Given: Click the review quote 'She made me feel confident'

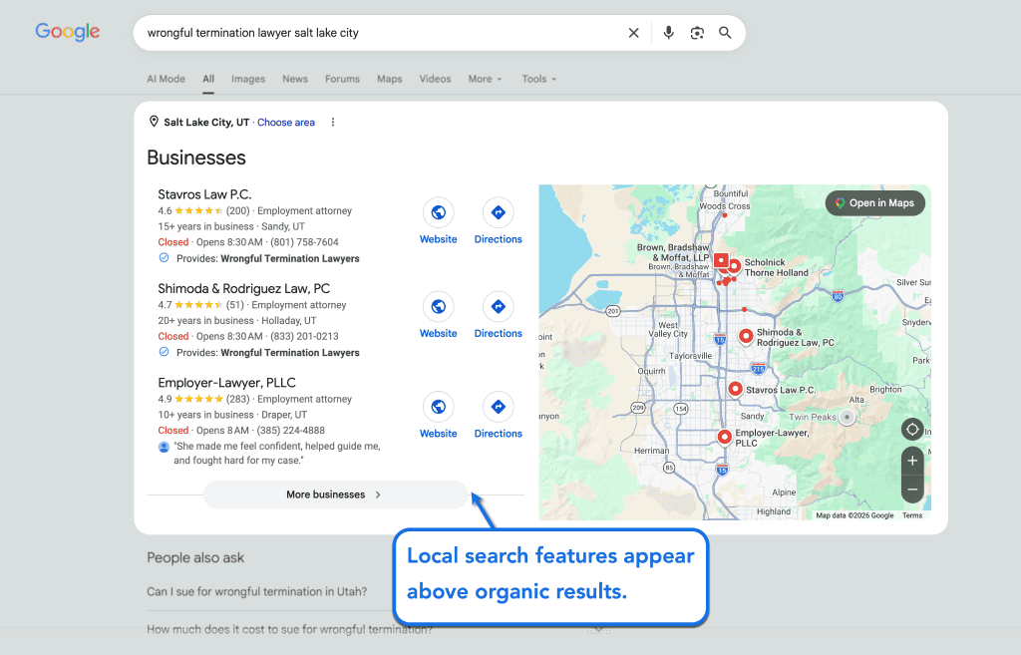Looking at the screenshot, I should click(277, 454).
